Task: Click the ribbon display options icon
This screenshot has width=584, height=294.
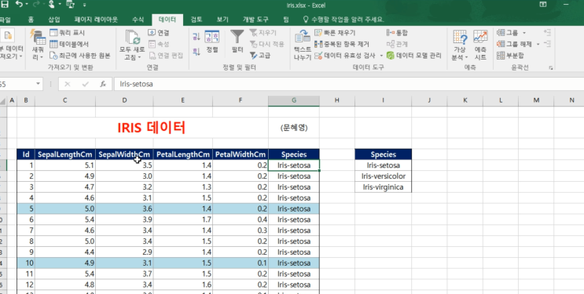Action: (542, 4)
